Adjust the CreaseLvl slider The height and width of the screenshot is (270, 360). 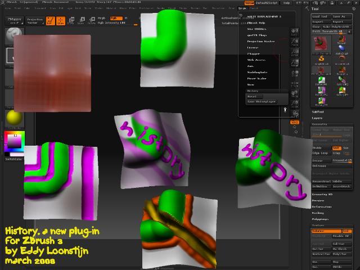pyautogui.click(x=342, y=160)
